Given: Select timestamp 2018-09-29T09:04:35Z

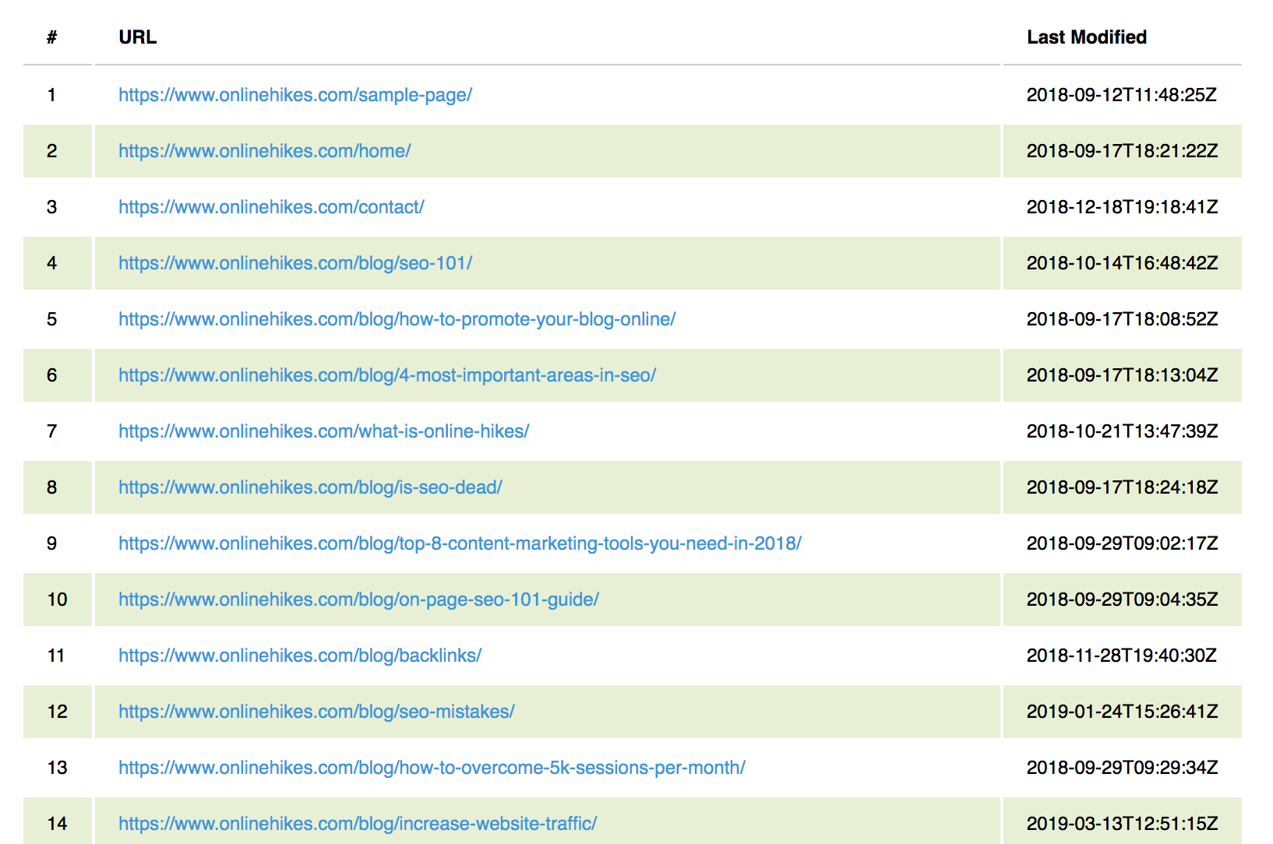Looking at the screenshot, I should coord(1122,600).
